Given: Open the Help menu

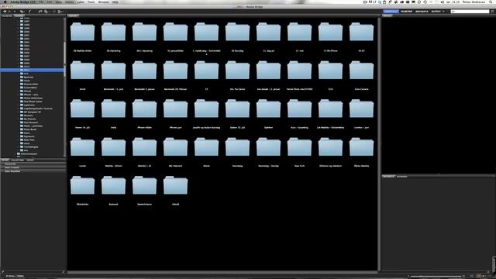Looking at the screenshot, I should [115, 2].
